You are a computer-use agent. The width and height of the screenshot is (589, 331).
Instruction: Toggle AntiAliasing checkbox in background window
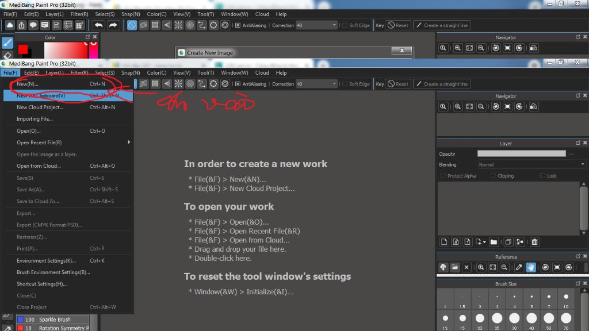click(x=238, y=25)
